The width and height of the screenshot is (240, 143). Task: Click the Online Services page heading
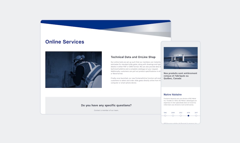(x=65, y=42)
